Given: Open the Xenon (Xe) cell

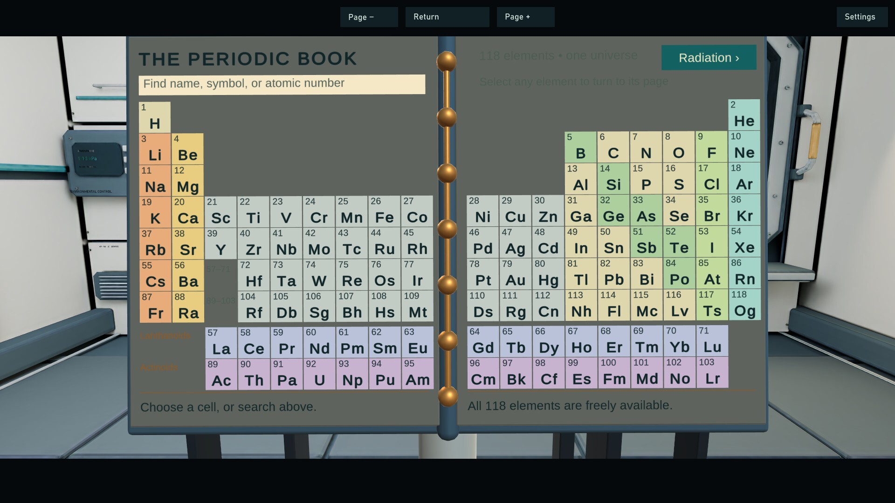Looking at the screenshot, I should [x=744, y=241].
